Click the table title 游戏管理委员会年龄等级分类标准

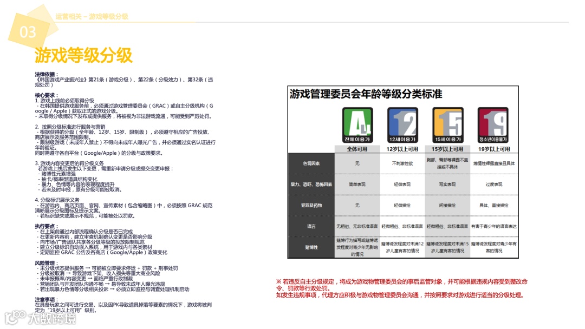pyautogui.click(x=366, y=94)
